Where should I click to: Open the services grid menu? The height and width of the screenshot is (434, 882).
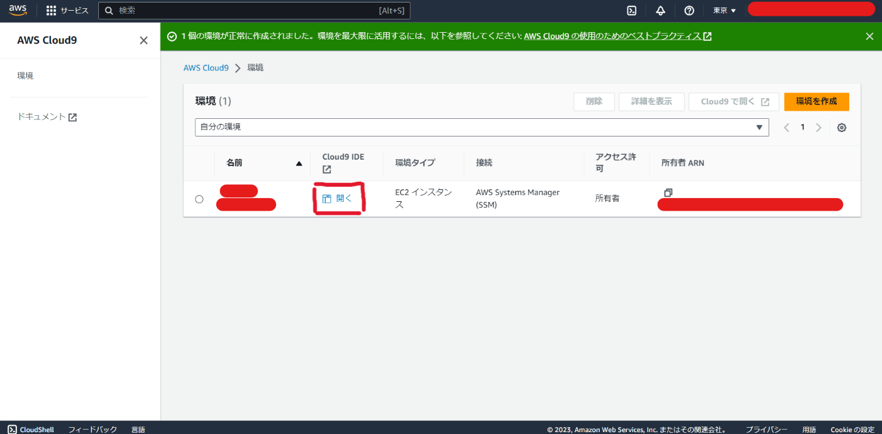pos(67,11)
